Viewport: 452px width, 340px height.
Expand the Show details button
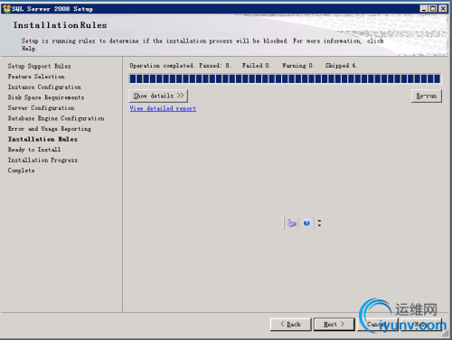click(158, 96)
